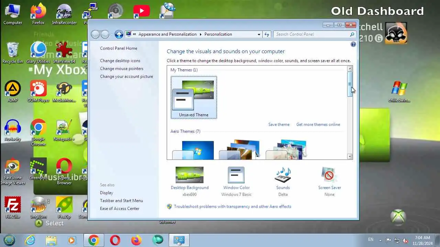Select the Unsaved Theme thumbnail

[194, 97]
